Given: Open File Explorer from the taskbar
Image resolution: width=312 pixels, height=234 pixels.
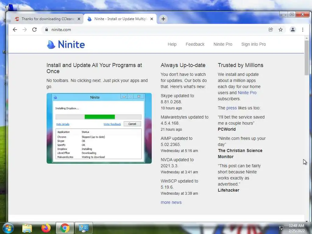Looking at the screenshot, I should (x=27, y=228).
